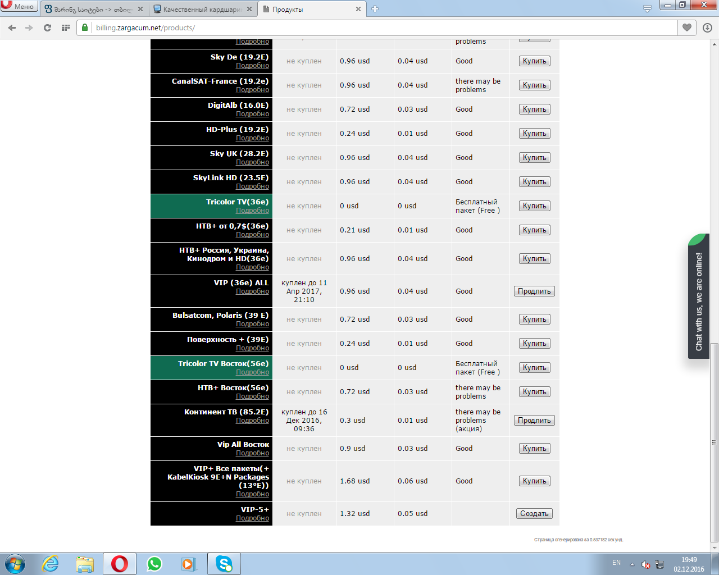Click the green security padlock icon
719x575 pixels.
(85, 28)
